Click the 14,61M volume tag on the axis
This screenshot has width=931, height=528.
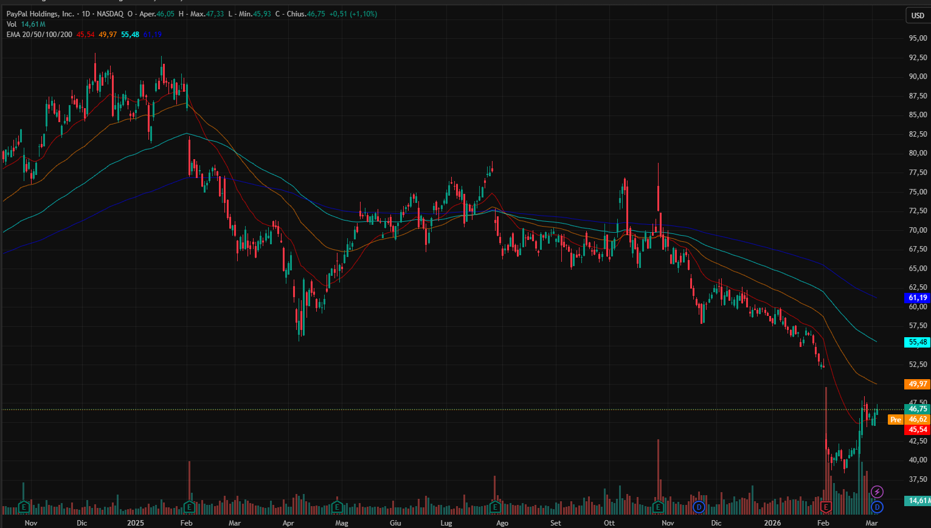pyautogui.click(x=918, y=501)
